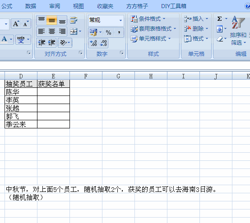Screen dimensions: 250x223
Task: Open font group dialog launcher
Action: 29,53
